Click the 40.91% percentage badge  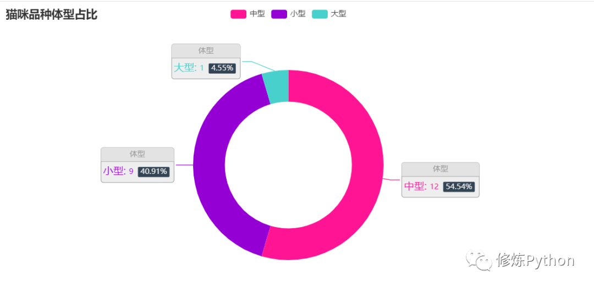154,171
